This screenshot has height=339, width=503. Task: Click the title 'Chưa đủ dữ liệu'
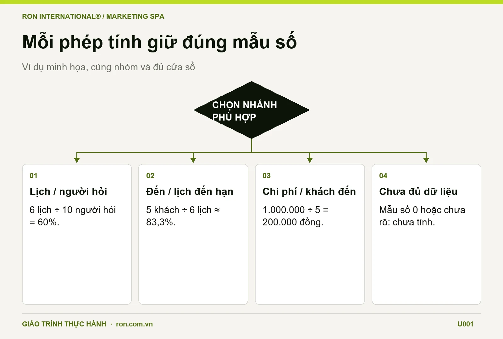(418, 191)
